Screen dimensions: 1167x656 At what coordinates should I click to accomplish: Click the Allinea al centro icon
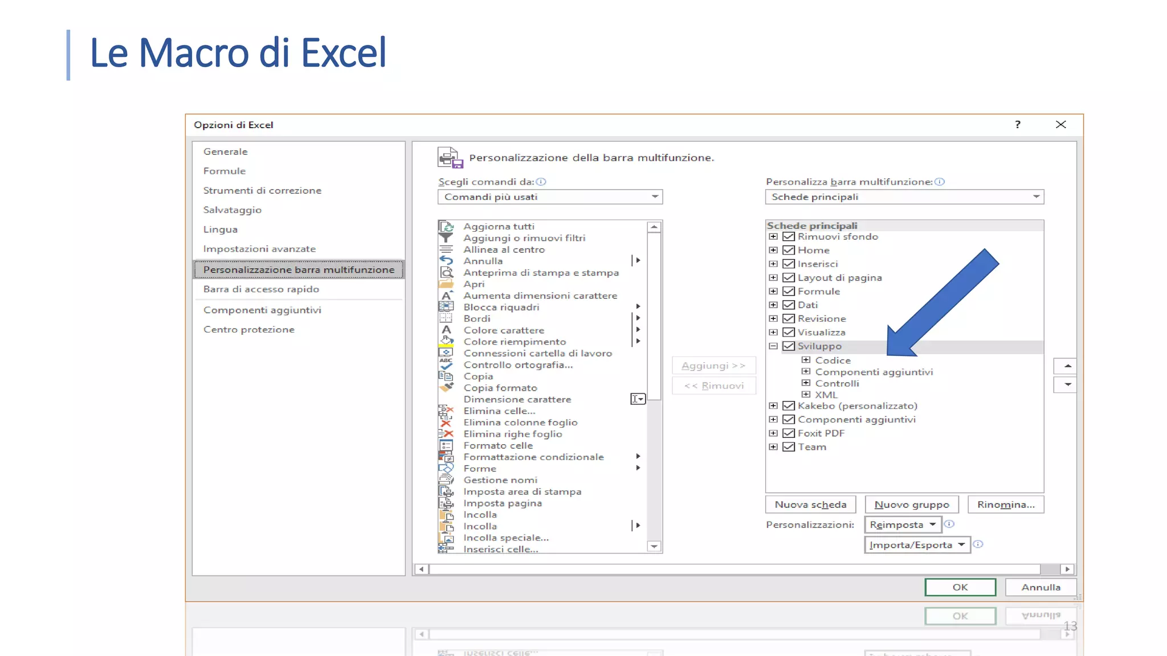(446, 249)
